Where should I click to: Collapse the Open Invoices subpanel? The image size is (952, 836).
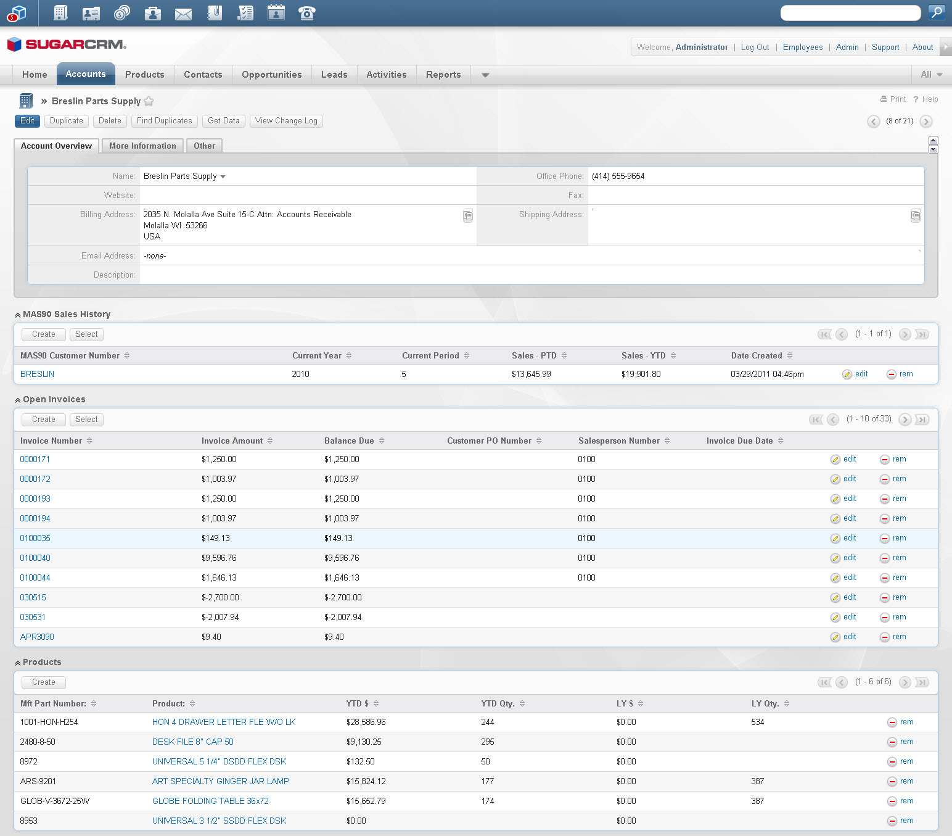pos(18,400)
